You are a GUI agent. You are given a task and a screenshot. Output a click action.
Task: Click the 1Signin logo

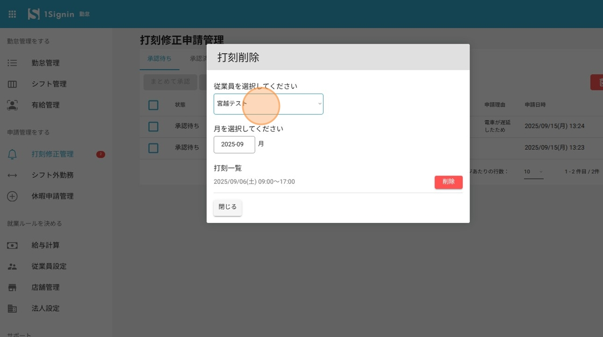(51, 14)
